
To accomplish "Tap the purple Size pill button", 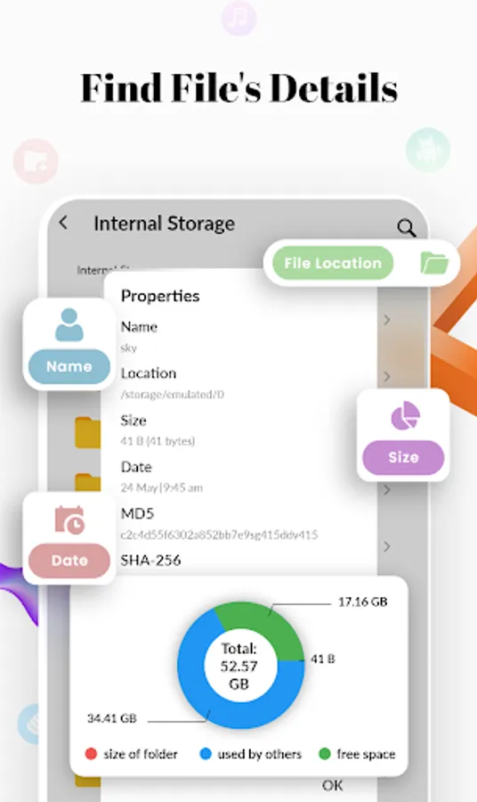I will (403, 457).
